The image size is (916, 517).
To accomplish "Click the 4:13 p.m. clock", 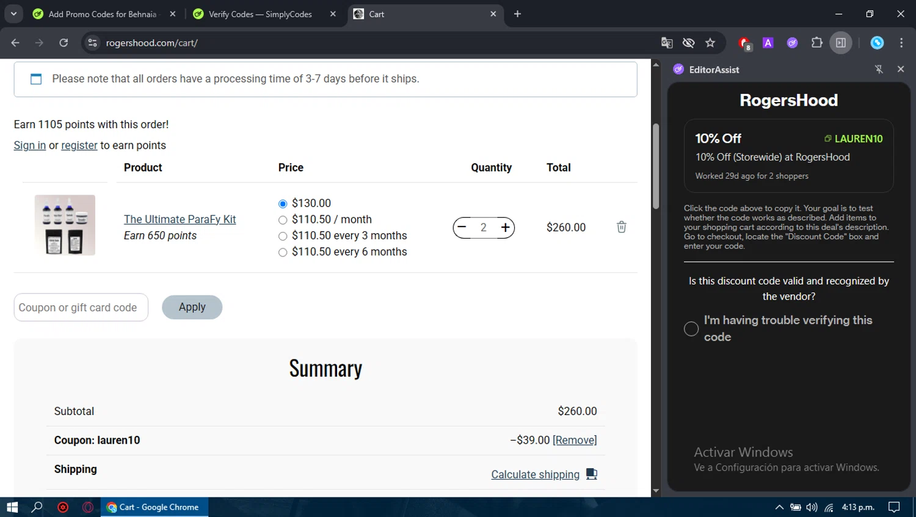I will pos(858,507).
